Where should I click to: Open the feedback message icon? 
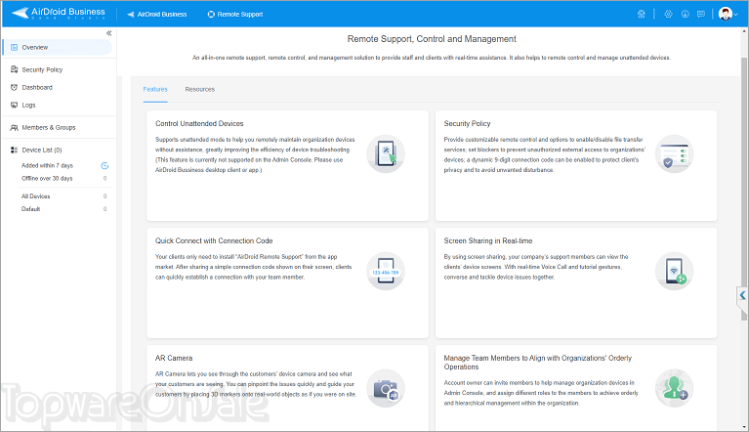pyautogui.click(x=701, y=15)
